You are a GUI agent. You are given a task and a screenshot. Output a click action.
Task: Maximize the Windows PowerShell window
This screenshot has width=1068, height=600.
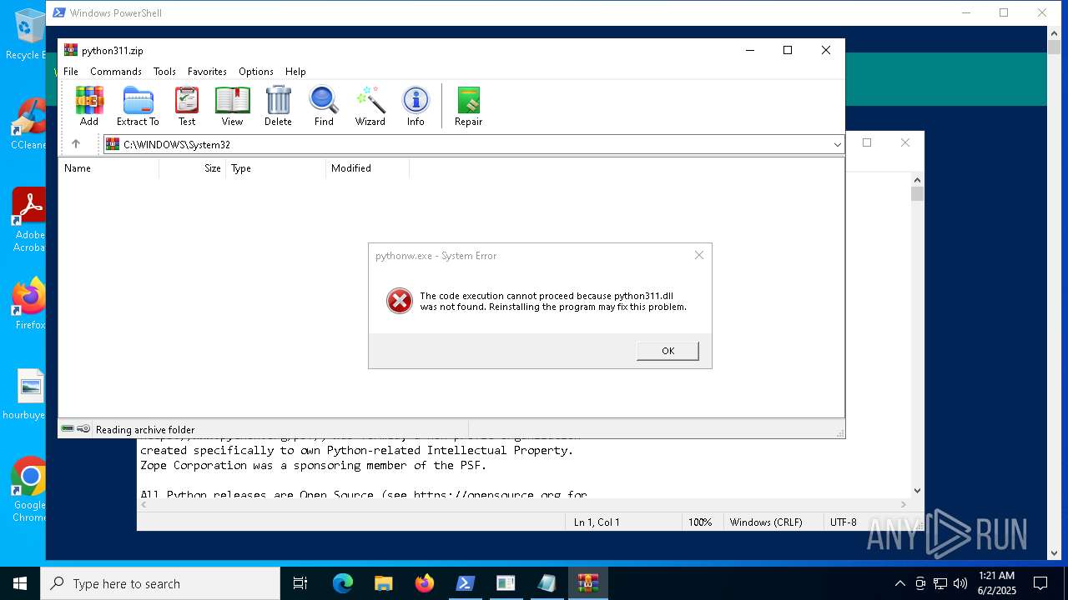[1004, 12]
